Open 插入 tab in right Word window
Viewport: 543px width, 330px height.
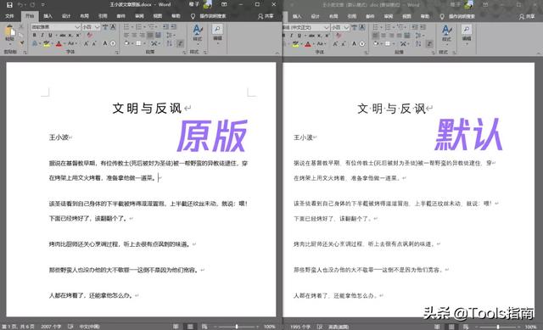coord(297,16)
